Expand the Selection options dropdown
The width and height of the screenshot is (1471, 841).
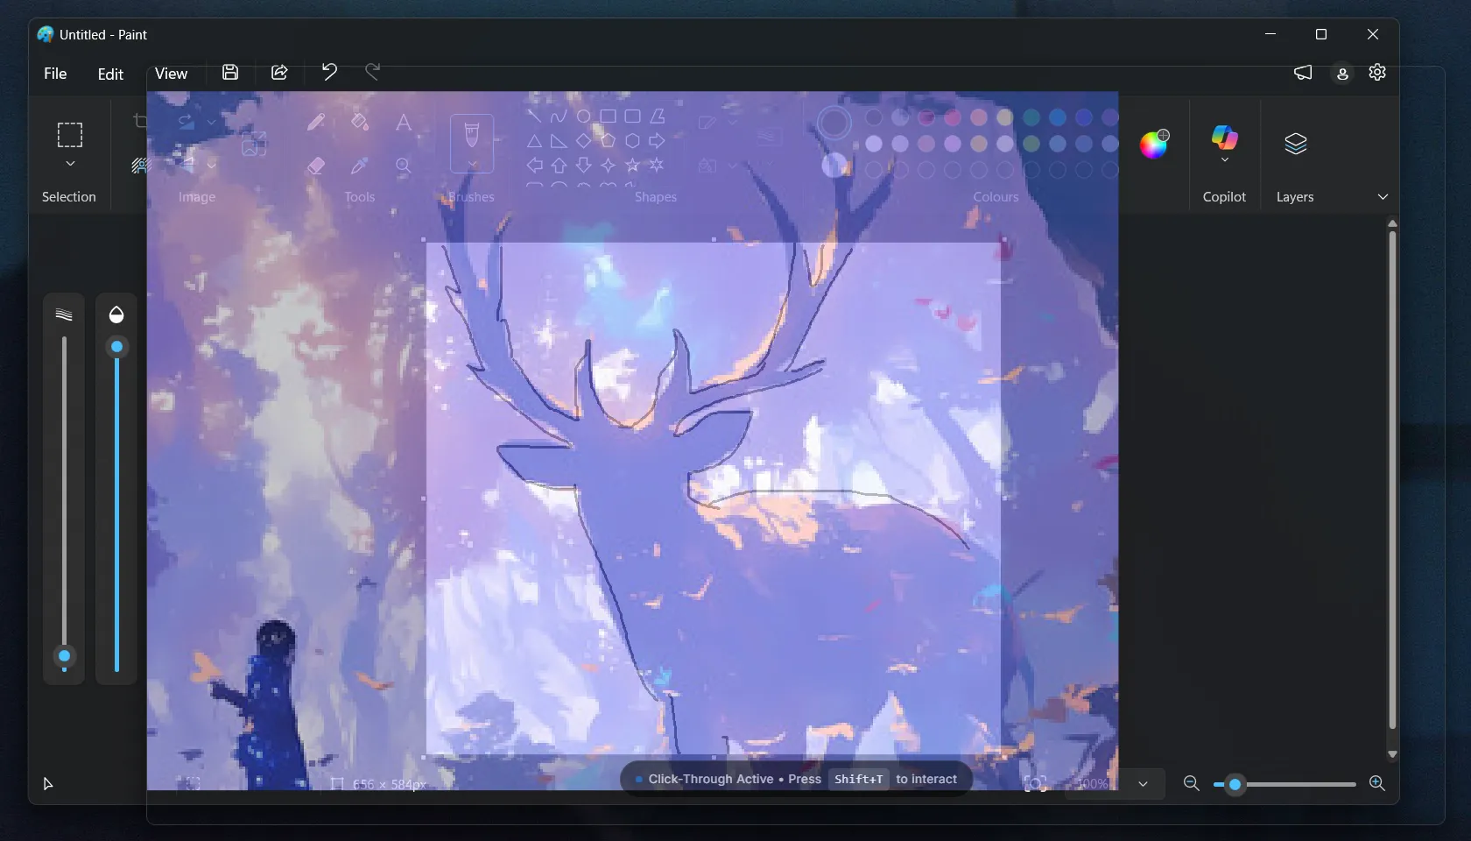[x=70, y=164]
